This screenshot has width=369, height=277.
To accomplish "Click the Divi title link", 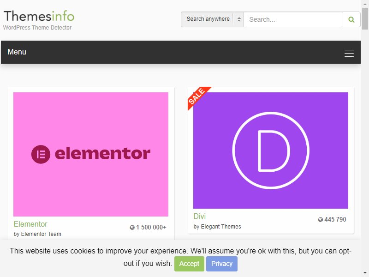I will tap(200, 216).
